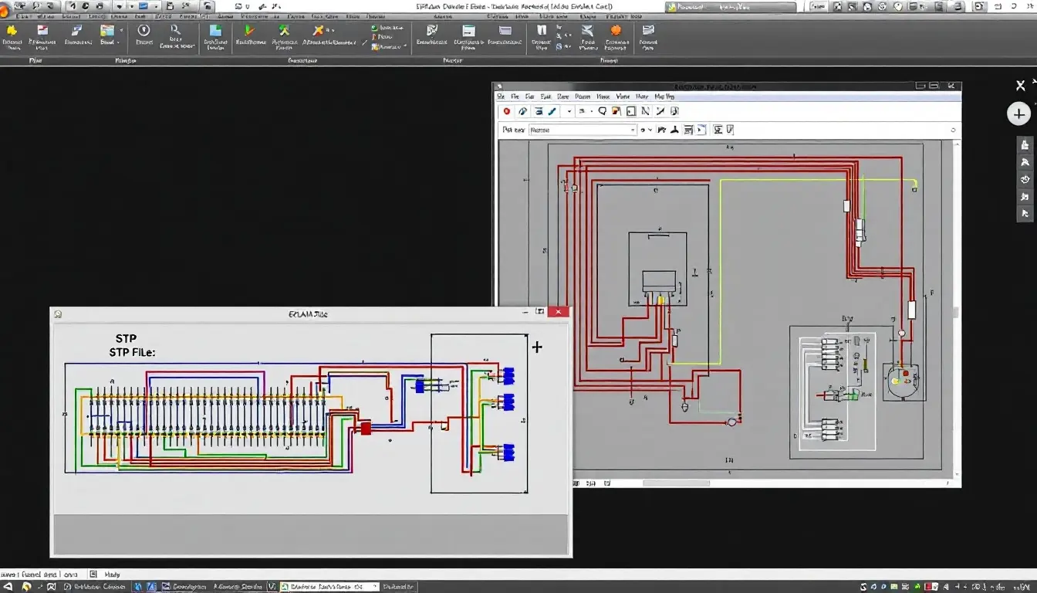Open the dropdown combo box in the schematic window

click(583, 130)
